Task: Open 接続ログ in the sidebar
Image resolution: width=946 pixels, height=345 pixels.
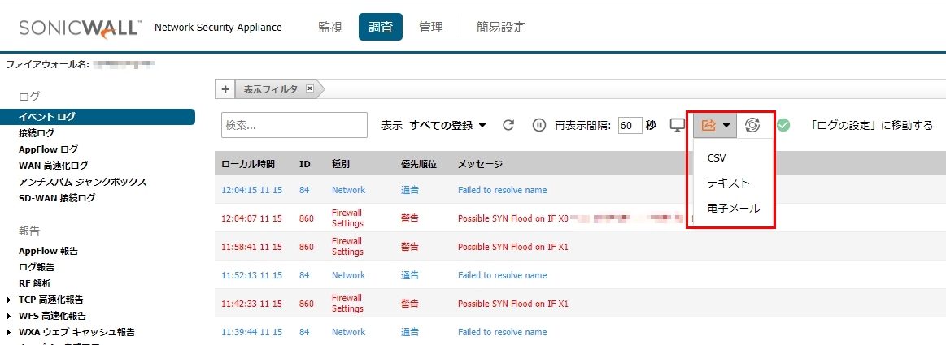Action: pos(37,133)
